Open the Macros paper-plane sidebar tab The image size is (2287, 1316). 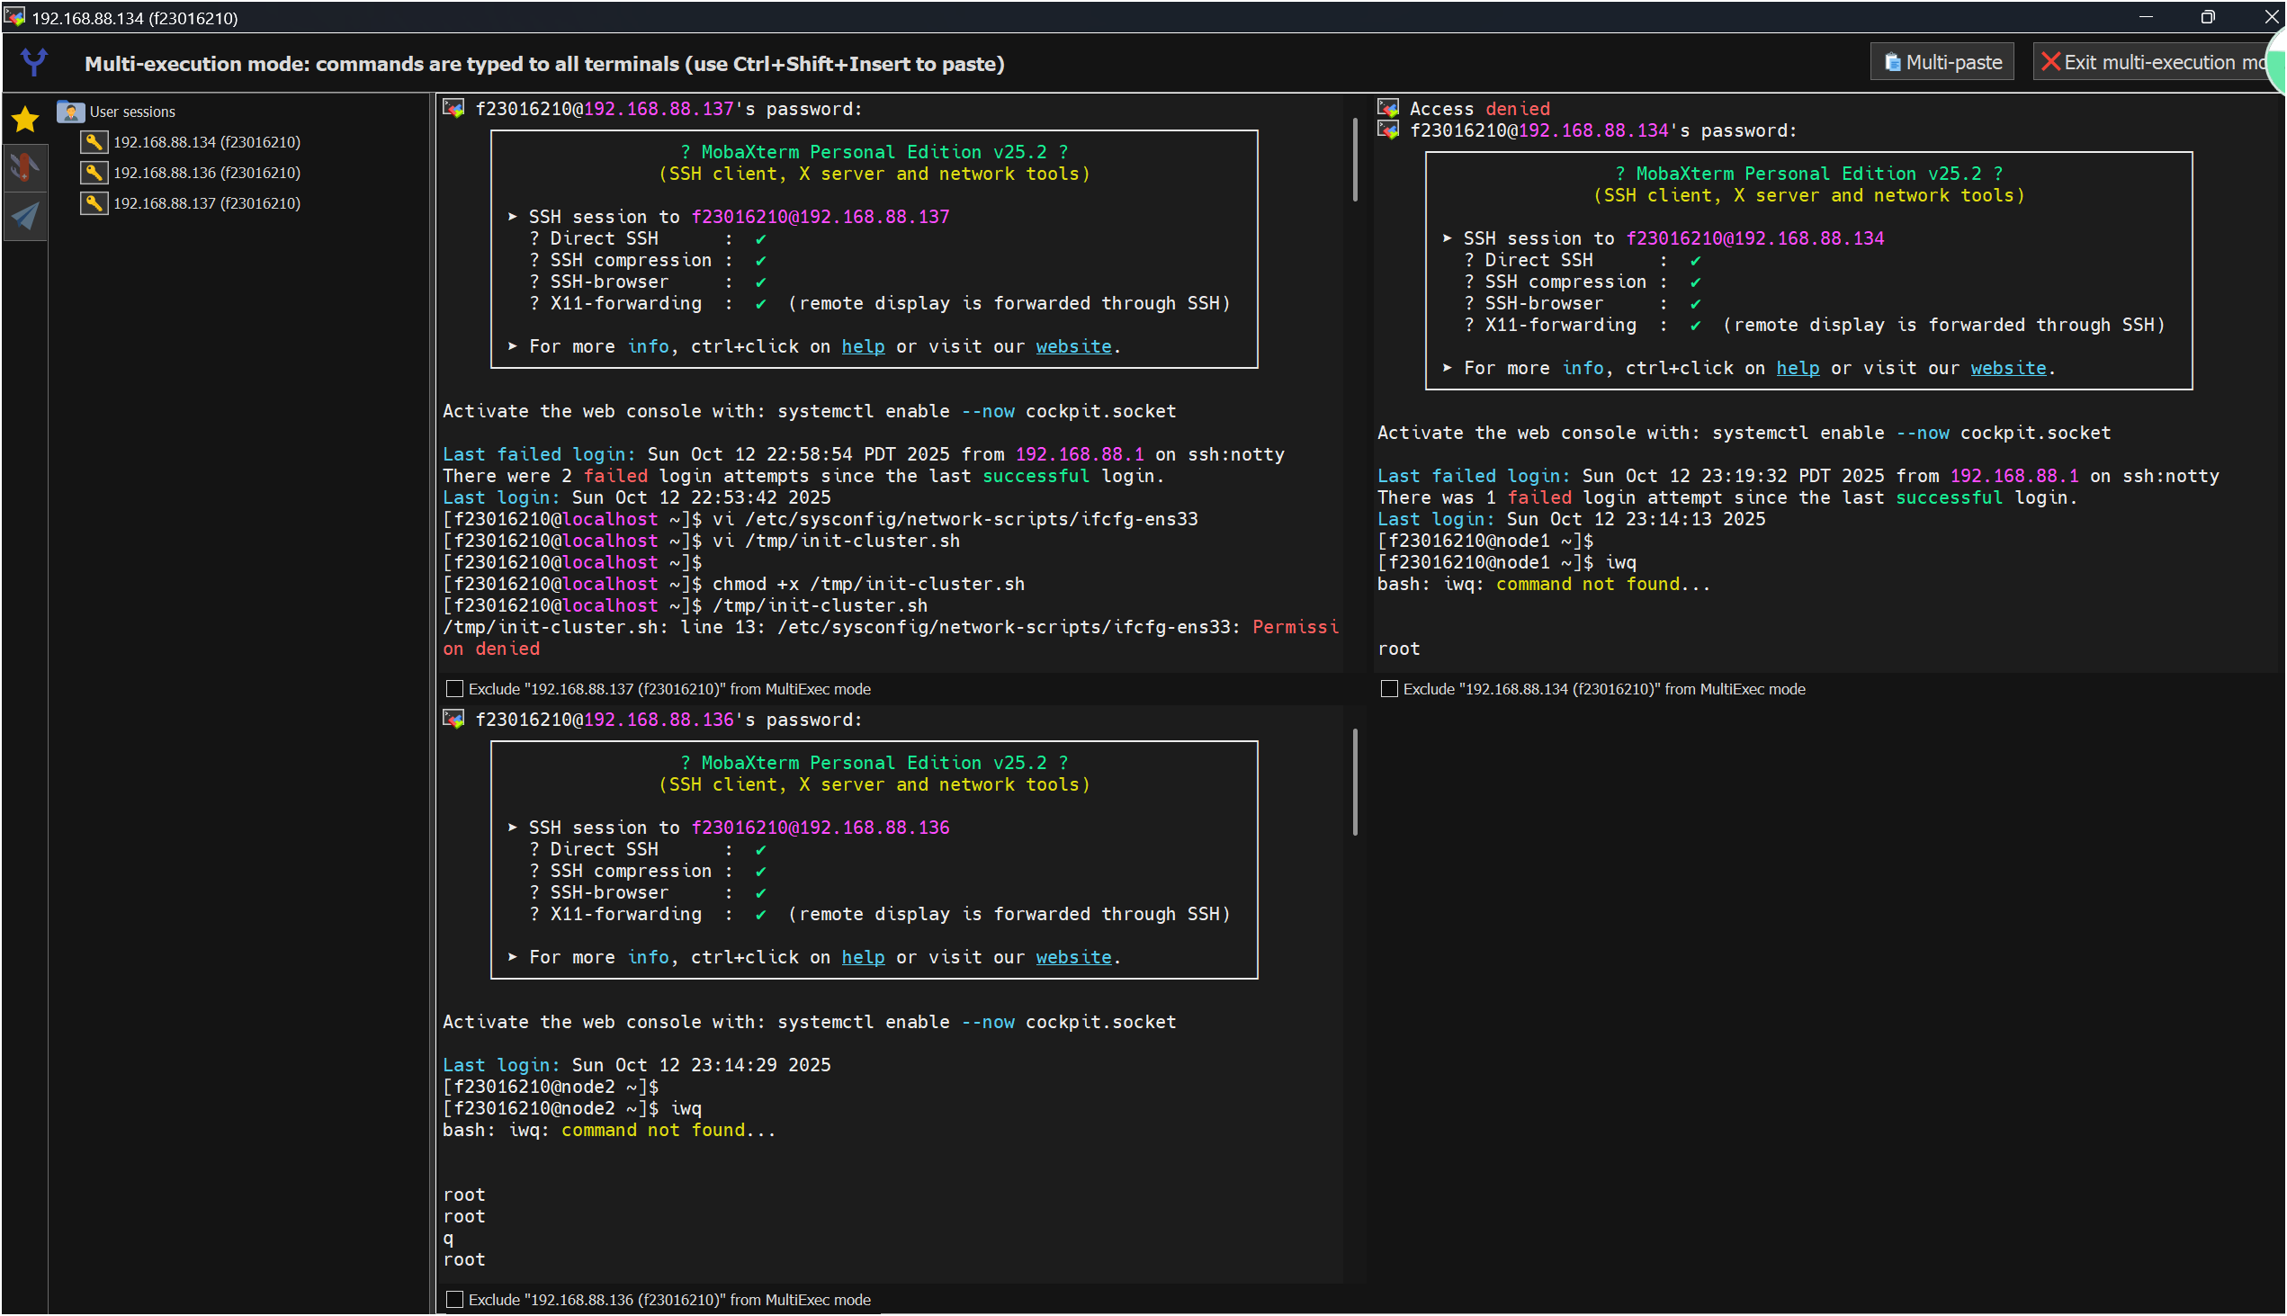[25, 216]
